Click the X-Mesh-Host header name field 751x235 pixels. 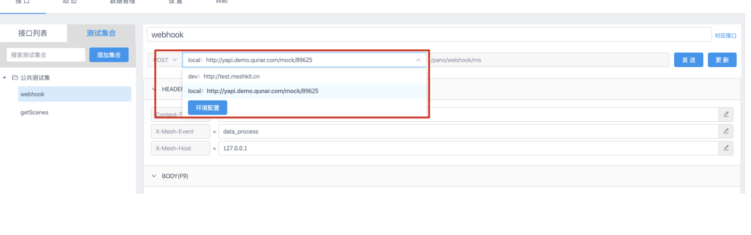(x=181, y=148)
